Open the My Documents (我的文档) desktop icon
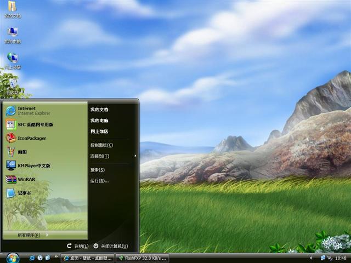The width and height of the screenshot is (351, 263). coord(13,10)
